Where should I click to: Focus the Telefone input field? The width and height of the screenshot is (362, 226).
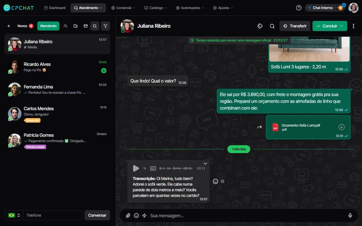point(53,215)
